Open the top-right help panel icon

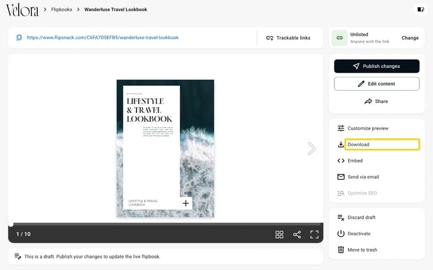(420, 10)
